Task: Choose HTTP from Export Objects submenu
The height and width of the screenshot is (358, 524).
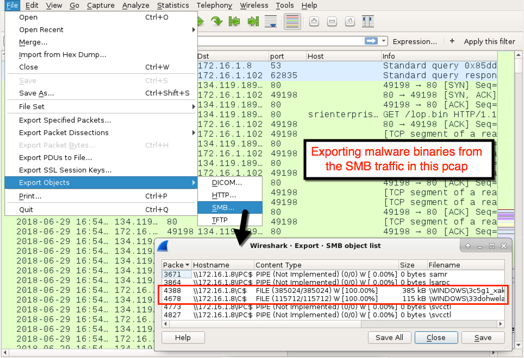Action: point(230,195)
